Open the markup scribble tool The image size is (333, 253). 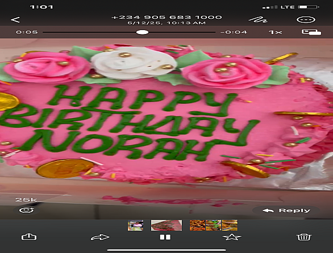(257, 20)
